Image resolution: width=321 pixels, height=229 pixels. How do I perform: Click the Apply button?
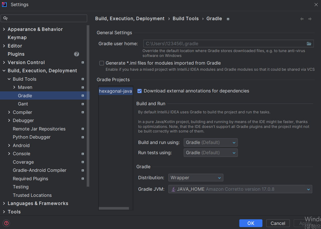point(305,223)
